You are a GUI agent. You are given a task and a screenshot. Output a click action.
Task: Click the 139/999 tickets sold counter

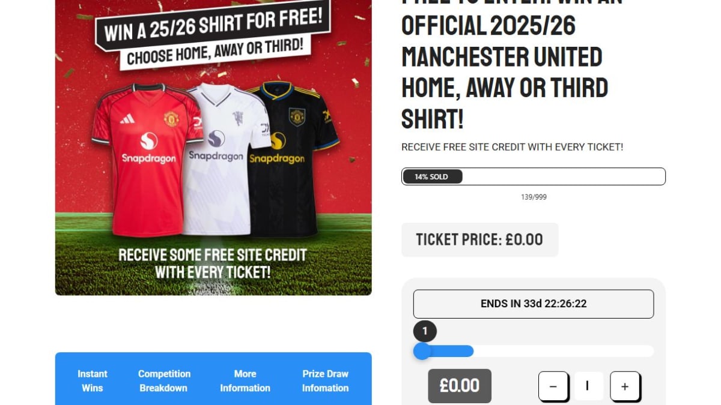[x=534, y=197]
